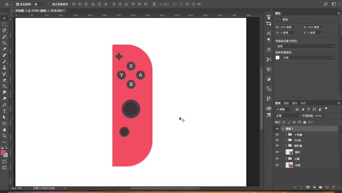Viewport: 342px width, 193px height.
Task: Expand the 十字键 layer group
Action: pos(286,135)
